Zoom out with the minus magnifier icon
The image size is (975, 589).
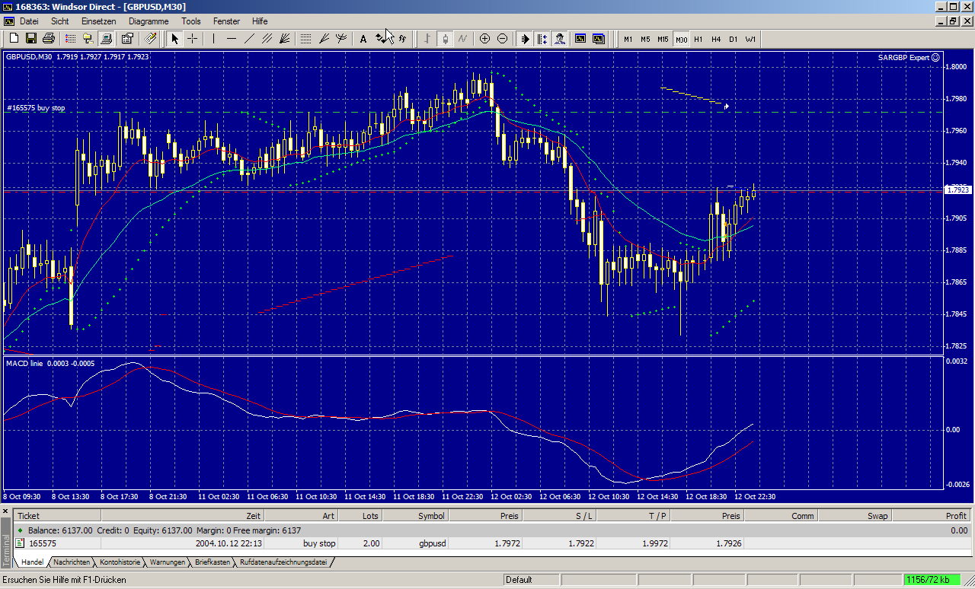pyautogui.click(x=502, y=39)
